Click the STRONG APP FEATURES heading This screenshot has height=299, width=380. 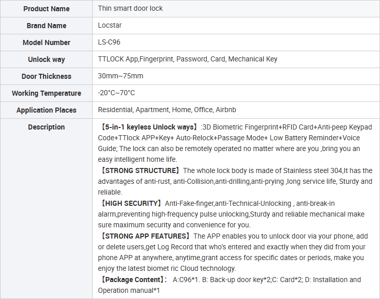(x=145, y=236)
